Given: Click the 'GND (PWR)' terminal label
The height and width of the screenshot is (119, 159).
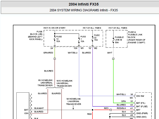Looking at the screenshot, I should [x=142, y=113].
